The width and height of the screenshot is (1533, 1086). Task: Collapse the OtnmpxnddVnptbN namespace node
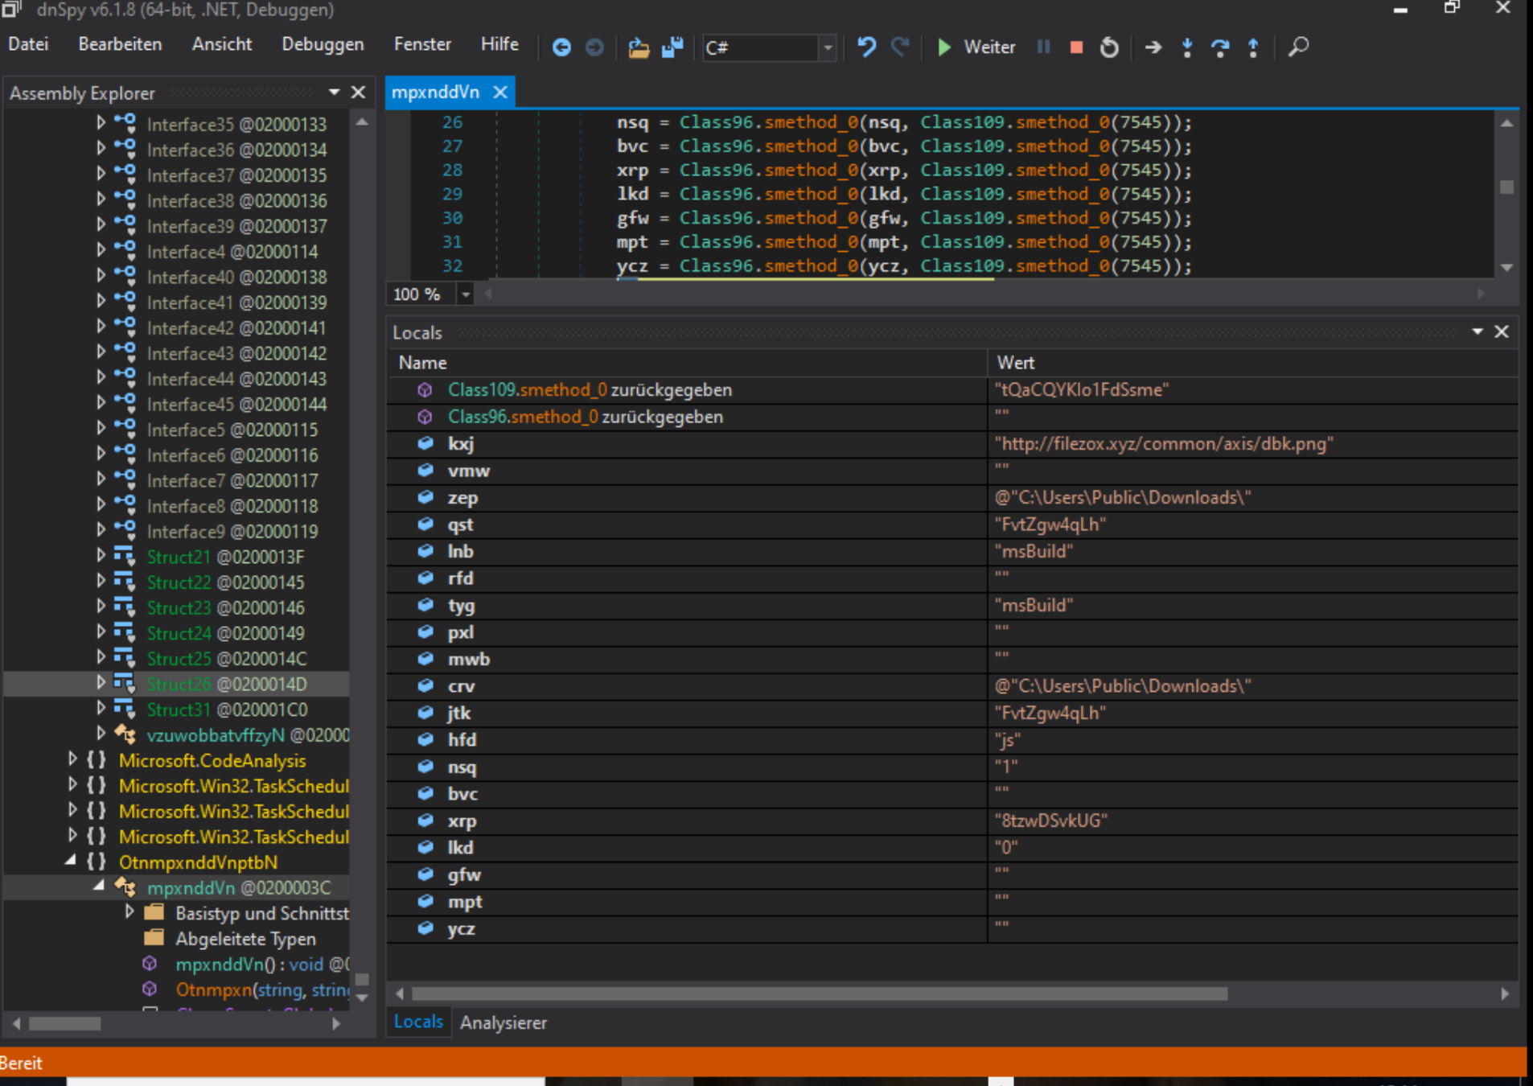pos(72,861)
